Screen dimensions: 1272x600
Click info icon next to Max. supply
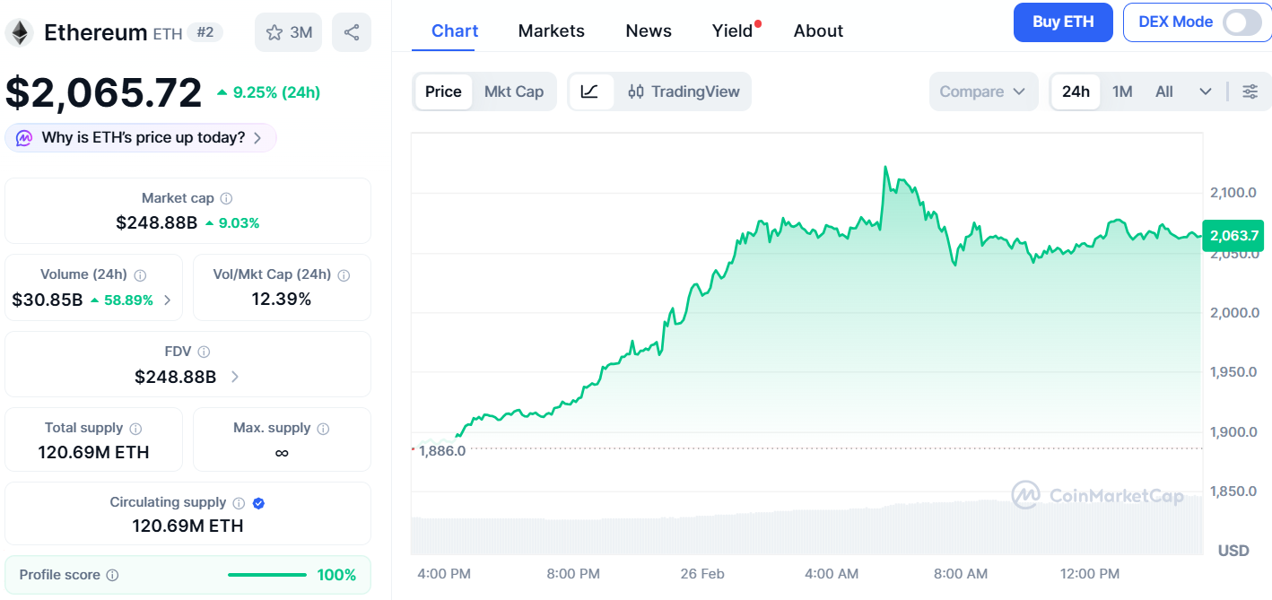(323, 429)
